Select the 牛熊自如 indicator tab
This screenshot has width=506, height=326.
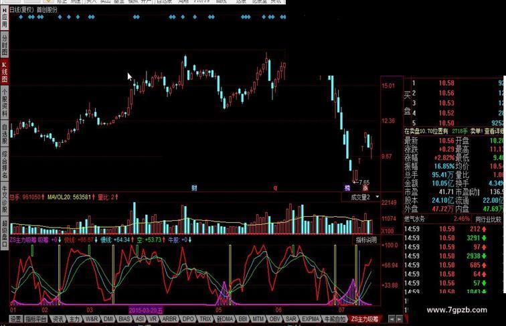[335, 319]
